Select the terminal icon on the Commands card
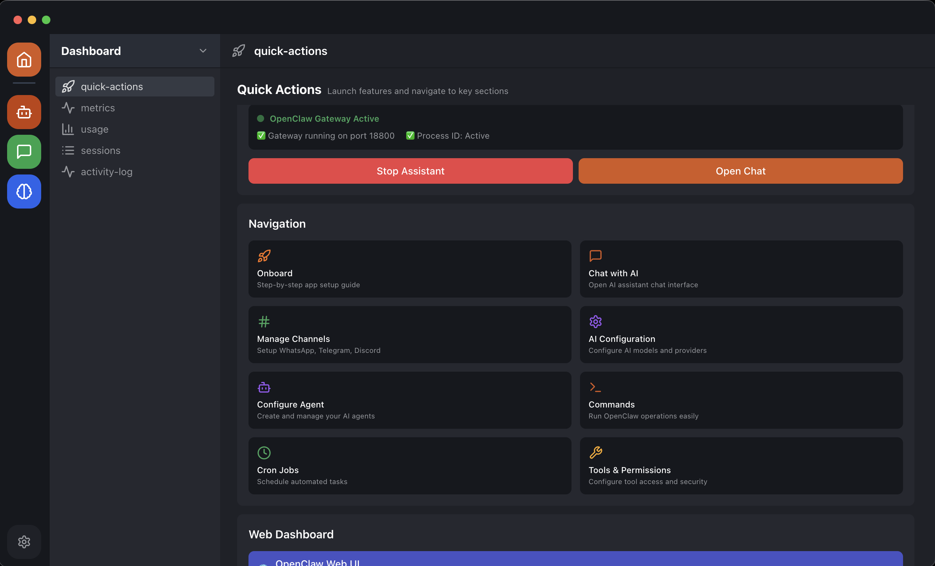 (595, 387)
